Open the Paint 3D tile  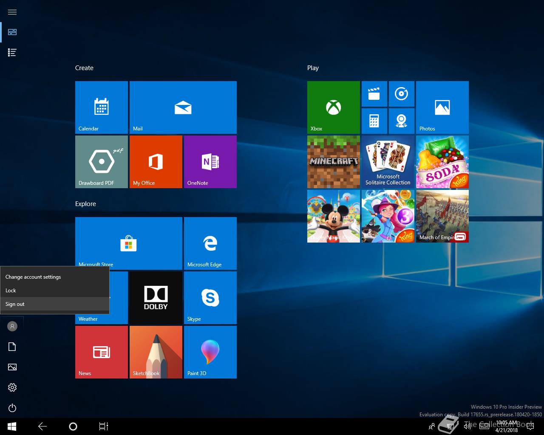click(210, 352)
